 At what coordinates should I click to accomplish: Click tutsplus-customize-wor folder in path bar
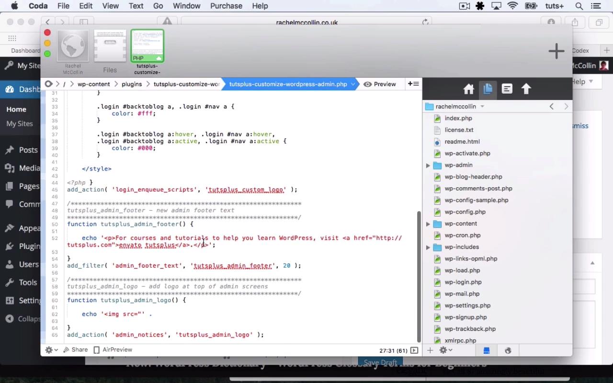pyautogui.click(x=186, y=84)
